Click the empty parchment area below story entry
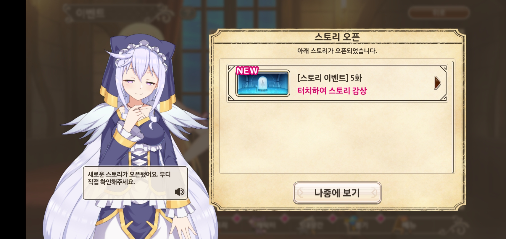Viewport: 506px width, 239px height. [335, 138]
